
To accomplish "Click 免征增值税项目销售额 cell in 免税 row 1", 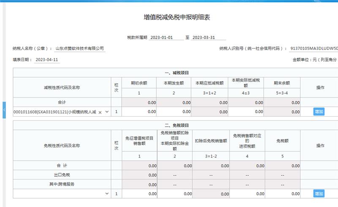I will click(x=139, y=193).
